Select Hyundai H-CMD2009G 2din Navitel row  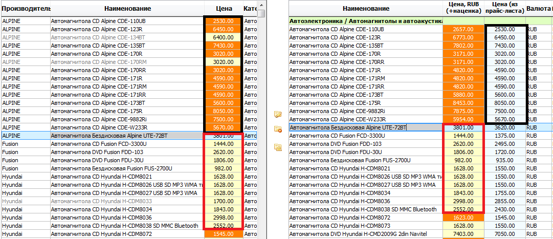[421, 234]
